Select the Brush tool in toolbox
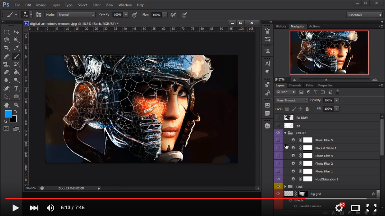Screen dimensions: 385x216 (x=16, y=56)
